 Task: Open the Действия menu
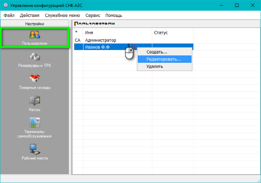coord(30,15)
